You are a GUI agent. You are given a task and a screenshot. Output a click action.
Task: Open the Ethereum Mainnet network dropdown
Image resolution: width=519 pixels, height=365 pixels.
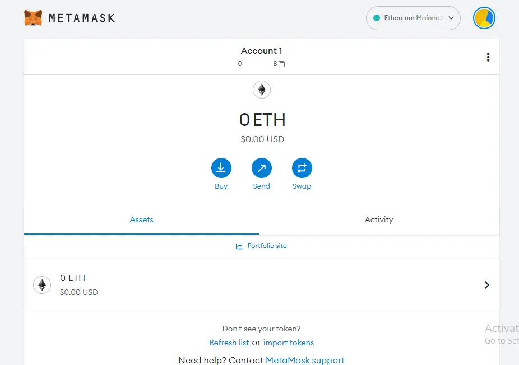[413, 18]
